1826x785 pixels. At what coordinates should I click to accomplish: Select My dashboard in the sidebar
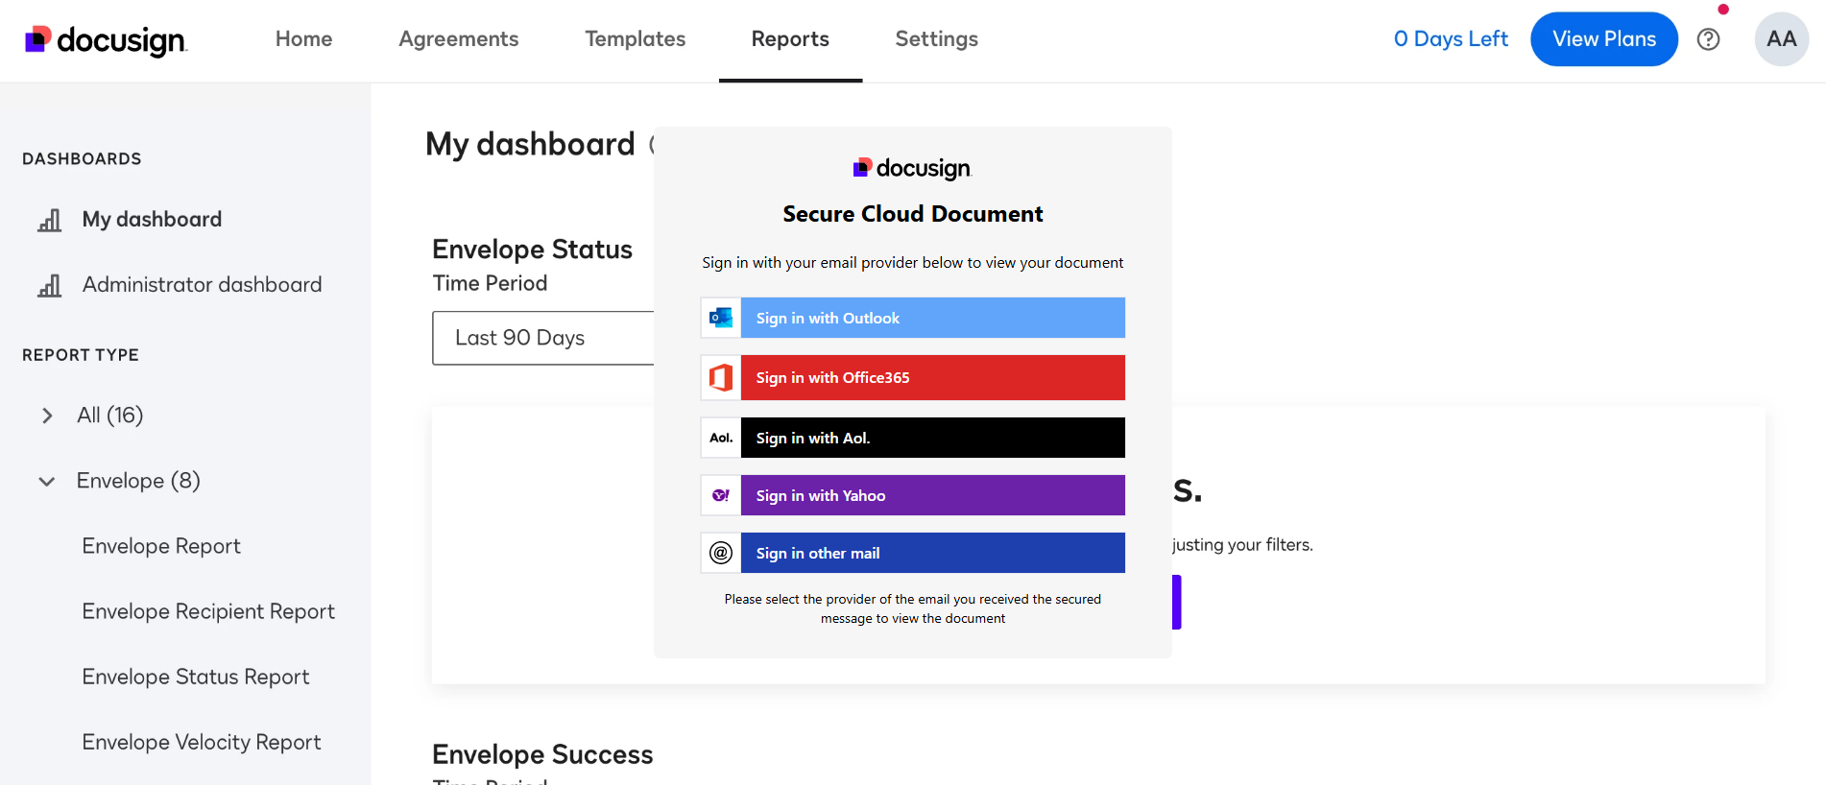152,220
